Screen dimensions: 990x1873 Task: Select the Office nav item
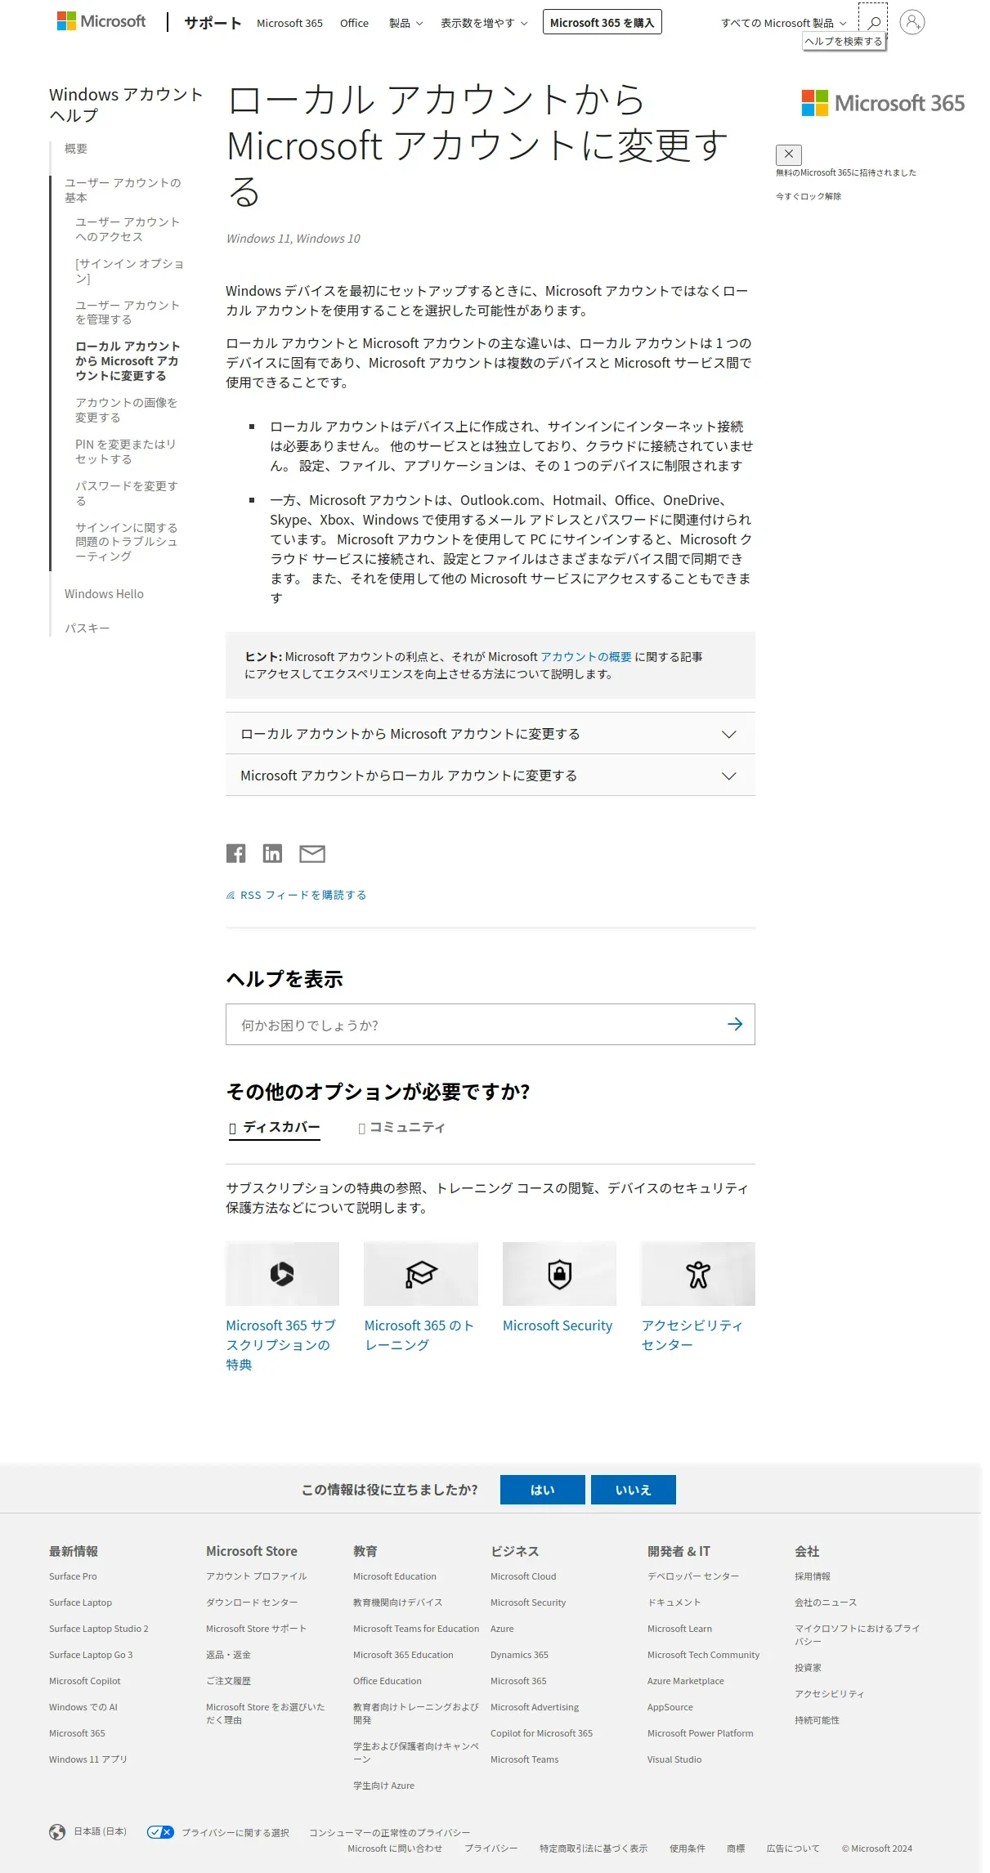(x=354, y=23)
